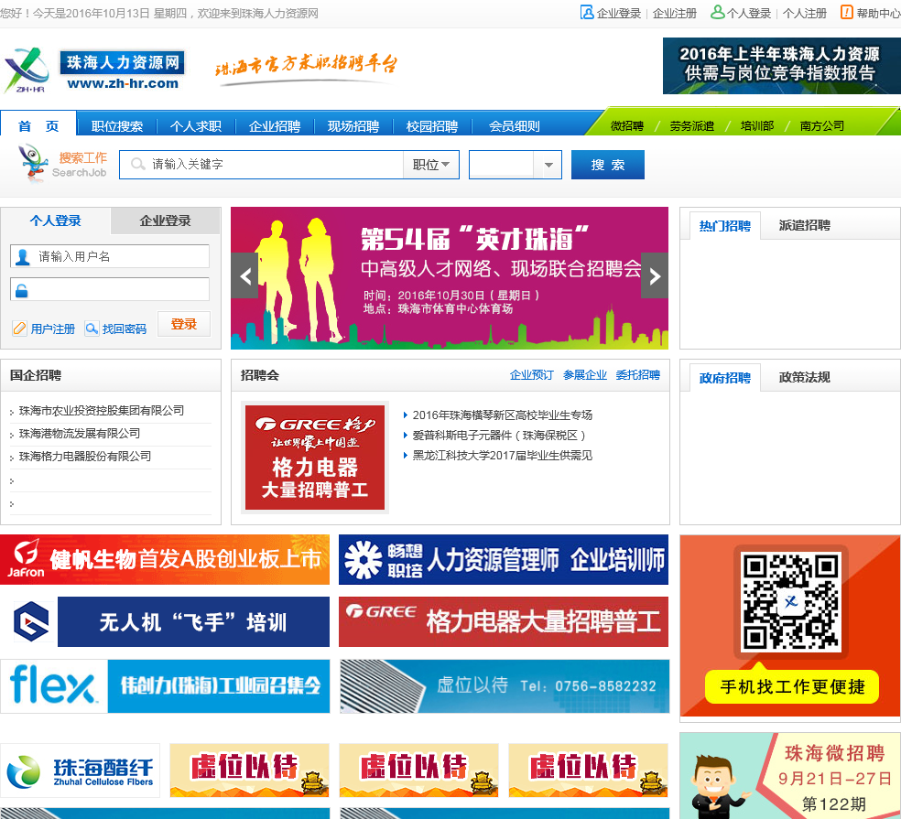Click the blue lock icon in password field
The height and width of the screenshot is (819, 901).
tap(22, 290)
